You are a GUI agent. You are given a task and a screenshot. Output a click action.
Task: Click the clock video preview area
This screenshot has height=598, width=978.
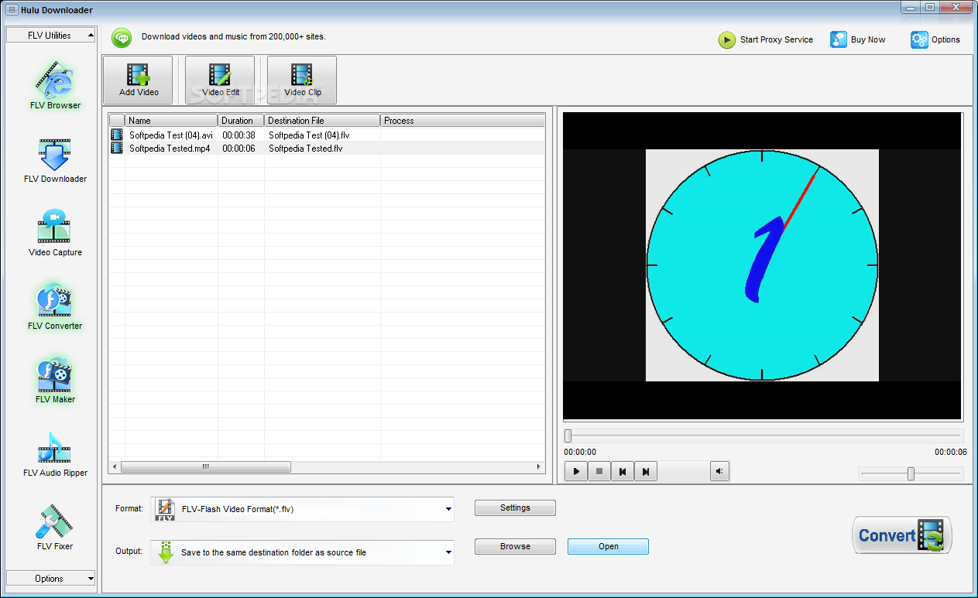[762, 265]
